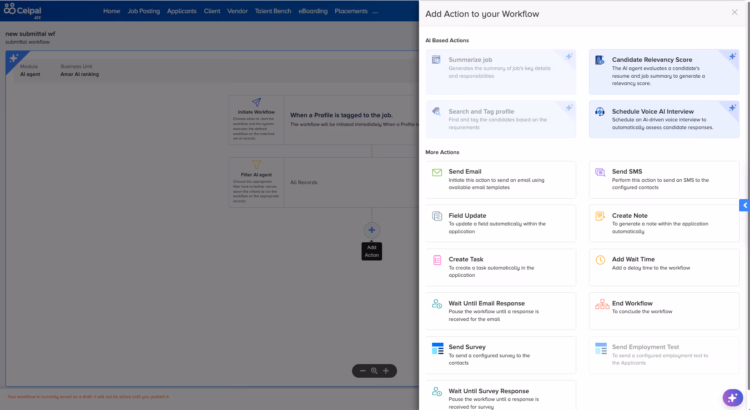Open the All Records filter box
Screen dimensions: 750x410
[351, 182]
